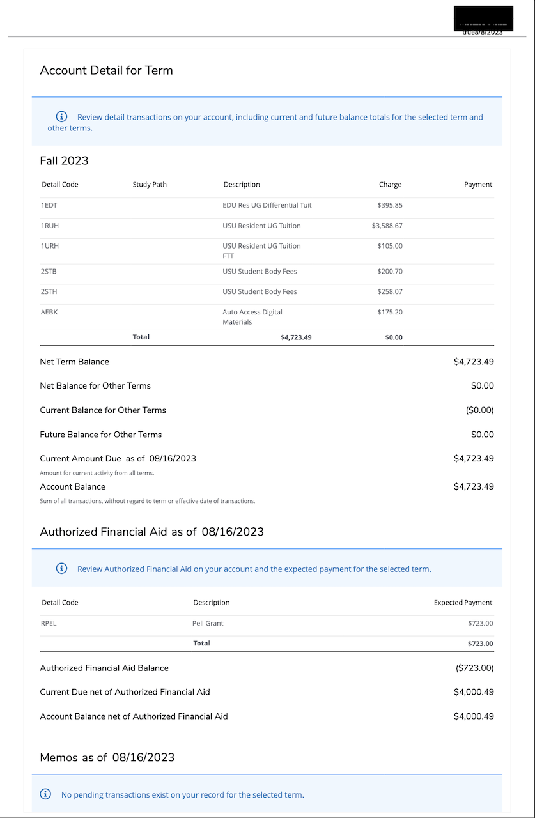This screenshot has width=535, height=818.
Task: Click the info icon in the Memos section
Action: pos(45,794)
